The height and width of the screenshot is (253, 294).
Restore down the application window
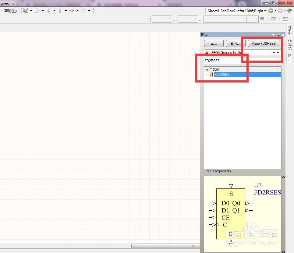(x=274, y=3)
